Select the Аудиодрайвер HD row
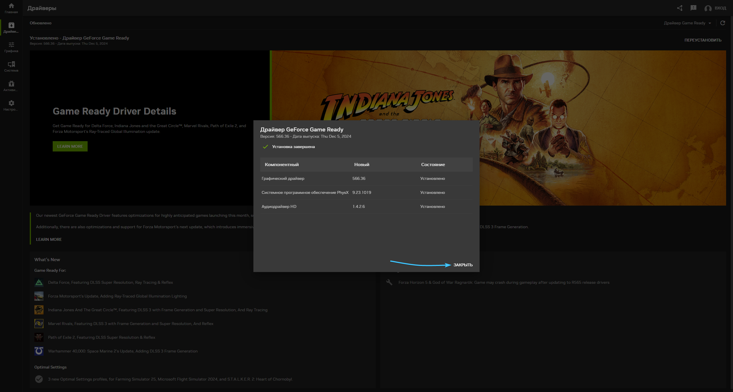Screen dimensions: 733x392 [366, 206]
